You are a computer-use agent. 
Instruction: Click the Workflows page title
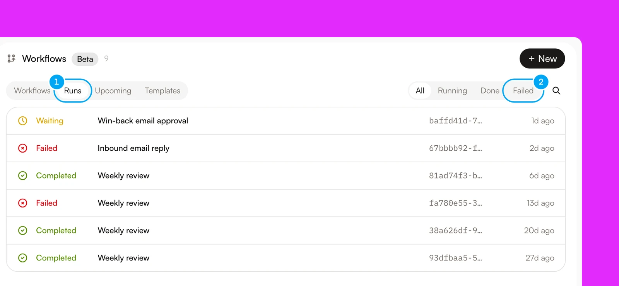44,58
